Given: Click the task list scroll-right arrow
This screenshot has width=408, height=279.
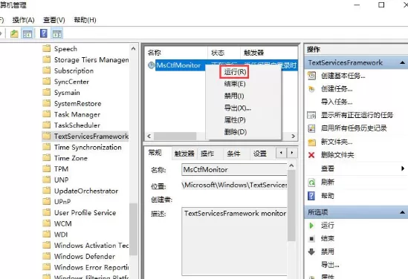Looking at the screenshot, I should coord(294,136).
